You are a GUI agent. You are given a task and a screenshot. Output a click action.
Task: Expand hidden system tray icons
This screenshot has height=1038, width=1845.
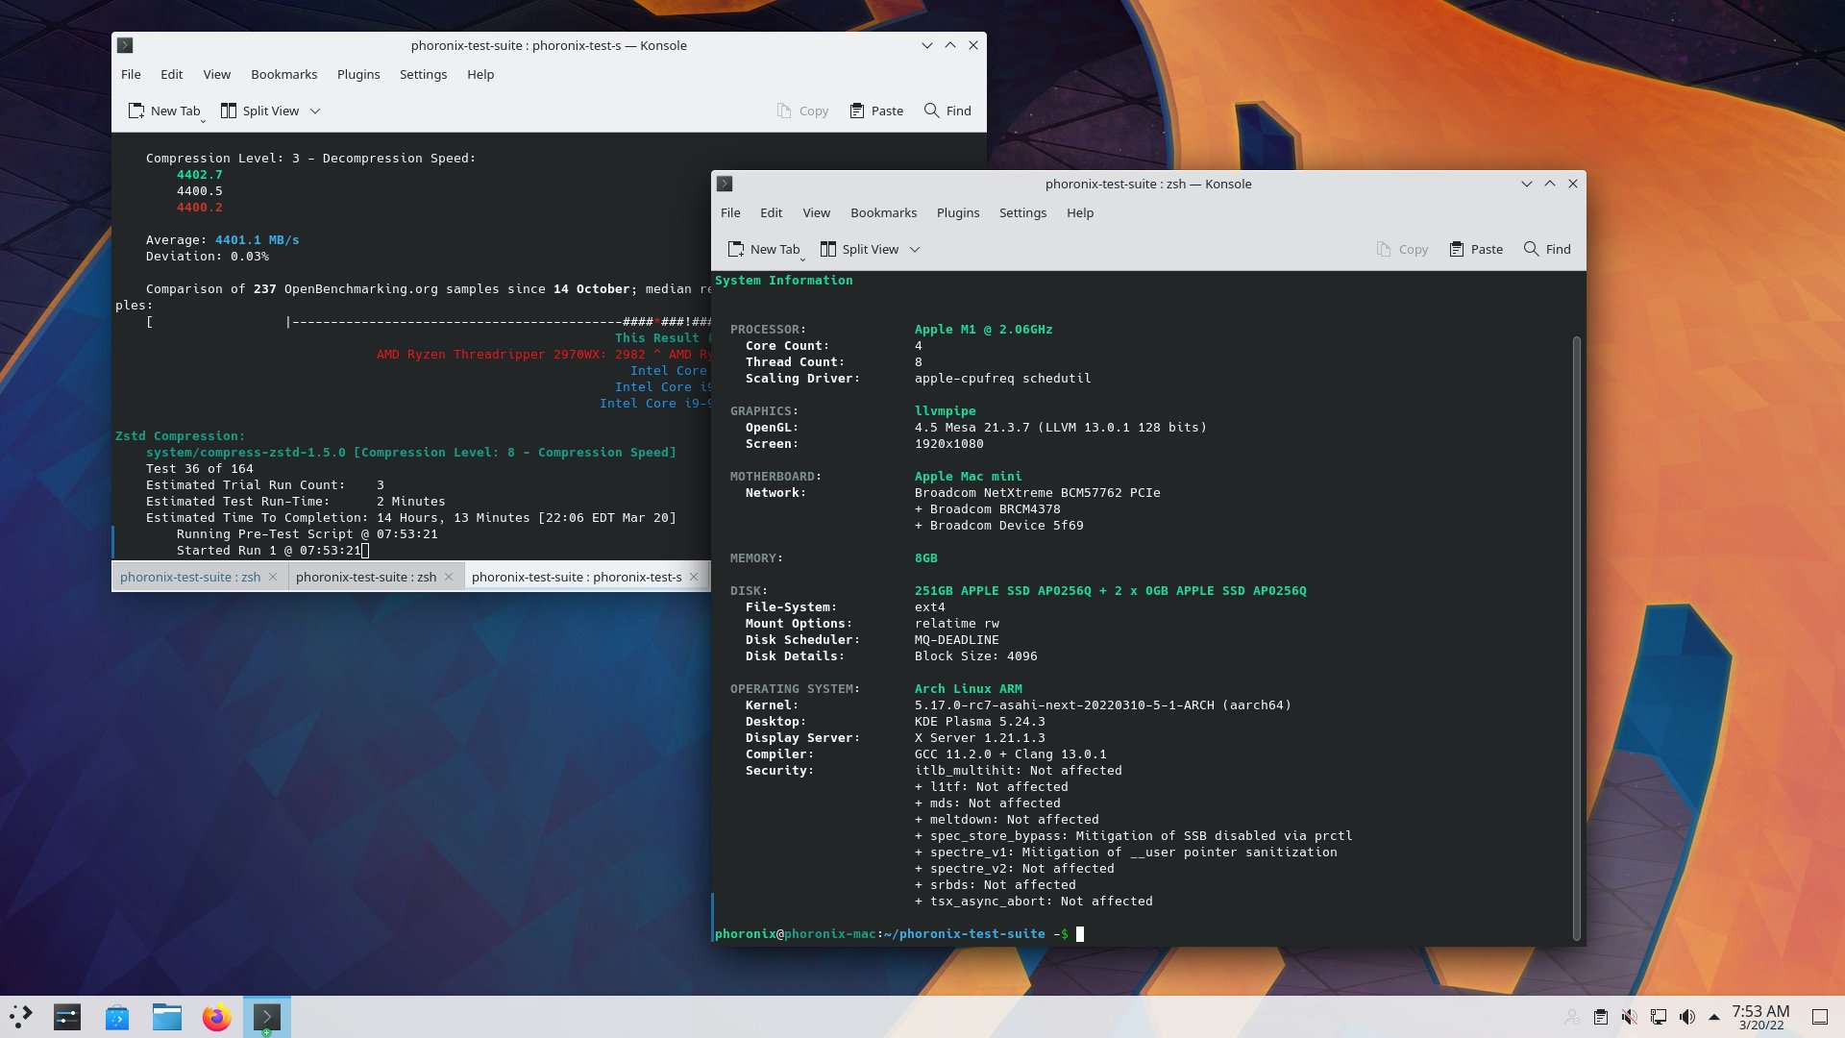[x=1715, y=1017]
